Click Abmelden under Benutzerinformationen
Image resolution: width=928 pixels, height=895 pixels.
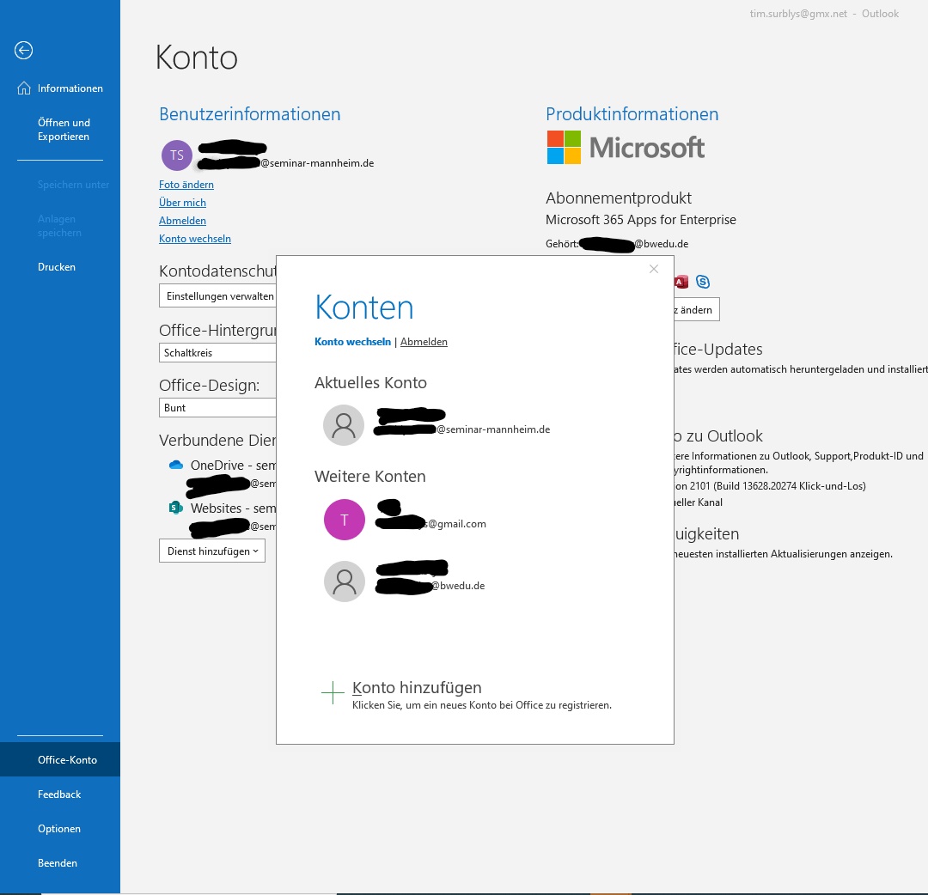182,221
